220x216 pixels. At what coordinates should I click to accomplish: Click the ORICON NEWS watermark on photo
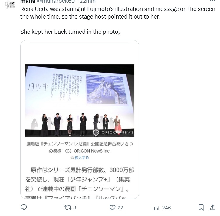113,133
